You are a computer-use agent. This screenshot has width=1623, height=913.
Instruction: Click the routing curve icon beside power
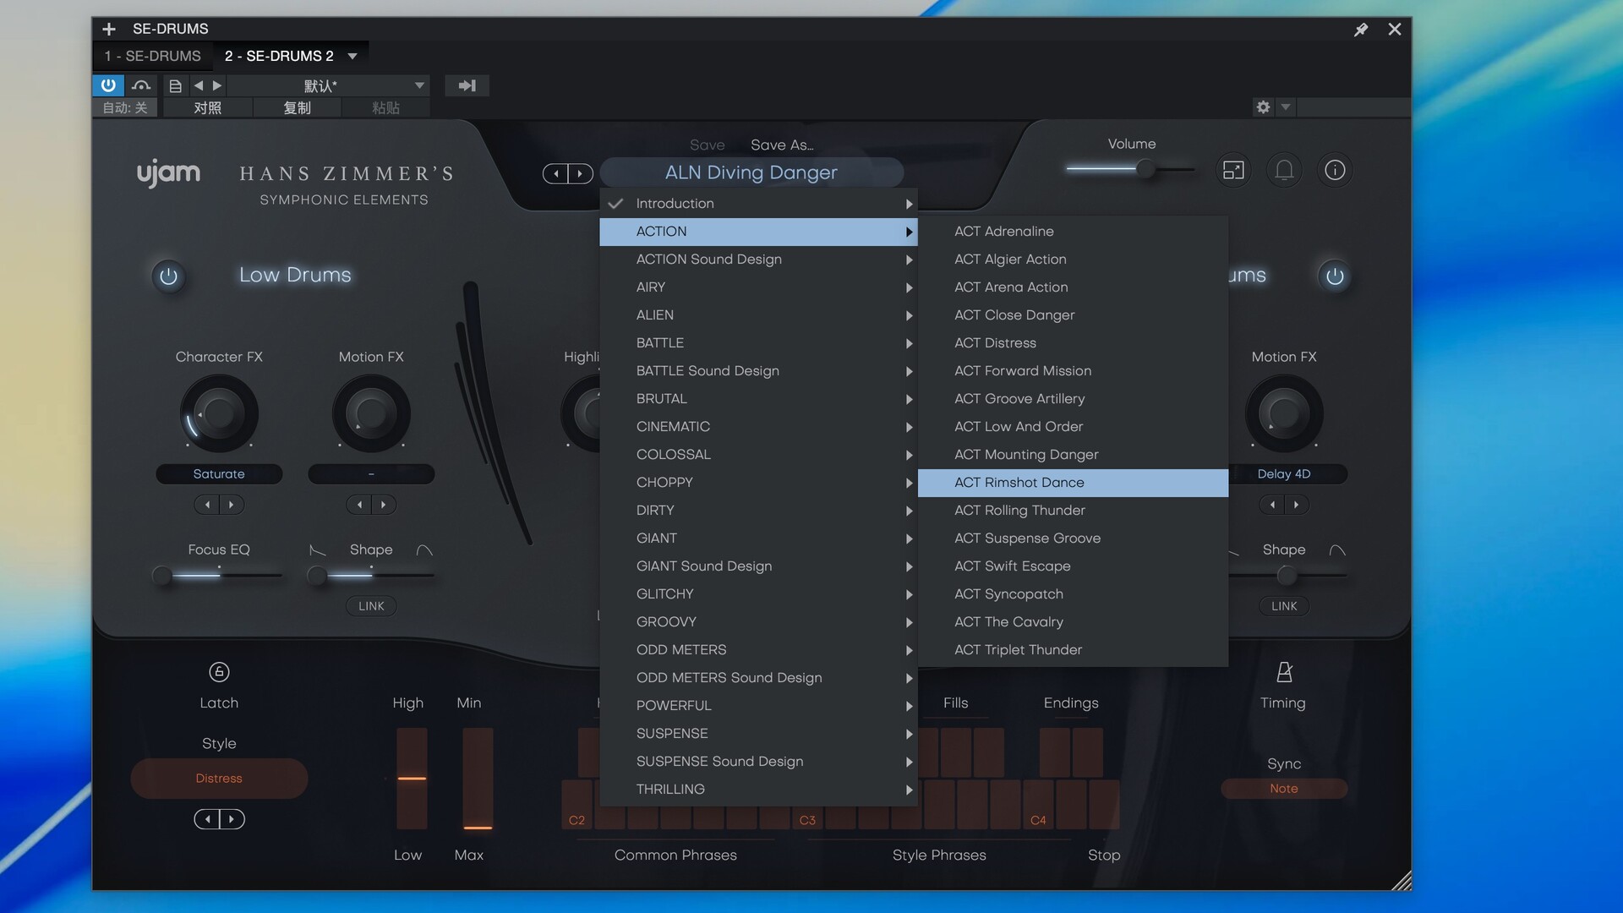coord(141,85)
